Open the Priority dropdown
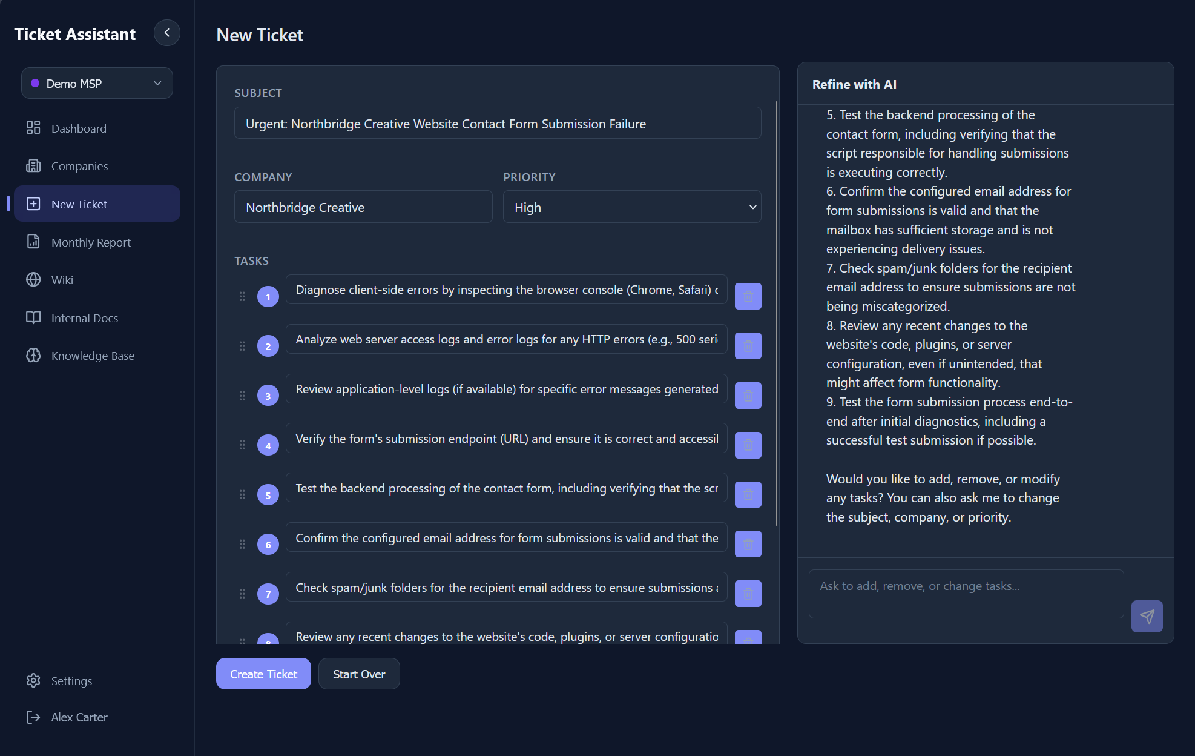Viewport: 1195px width, 756px height. coord(631,207)
